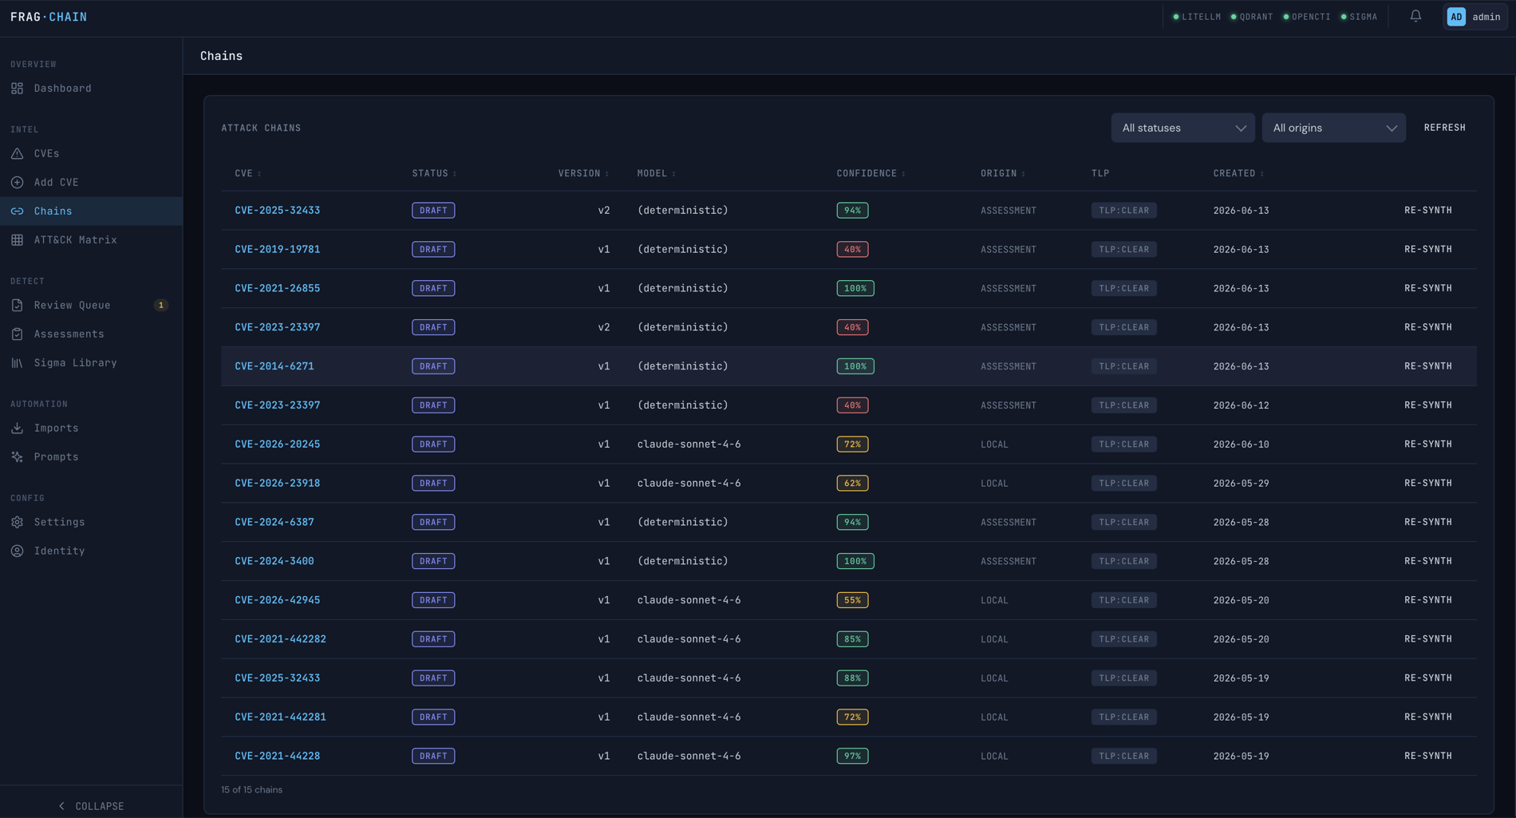Viewport: 1516px width, 818px height.
Task: Click the 55% confidence badge
Action: pos(852,601)
